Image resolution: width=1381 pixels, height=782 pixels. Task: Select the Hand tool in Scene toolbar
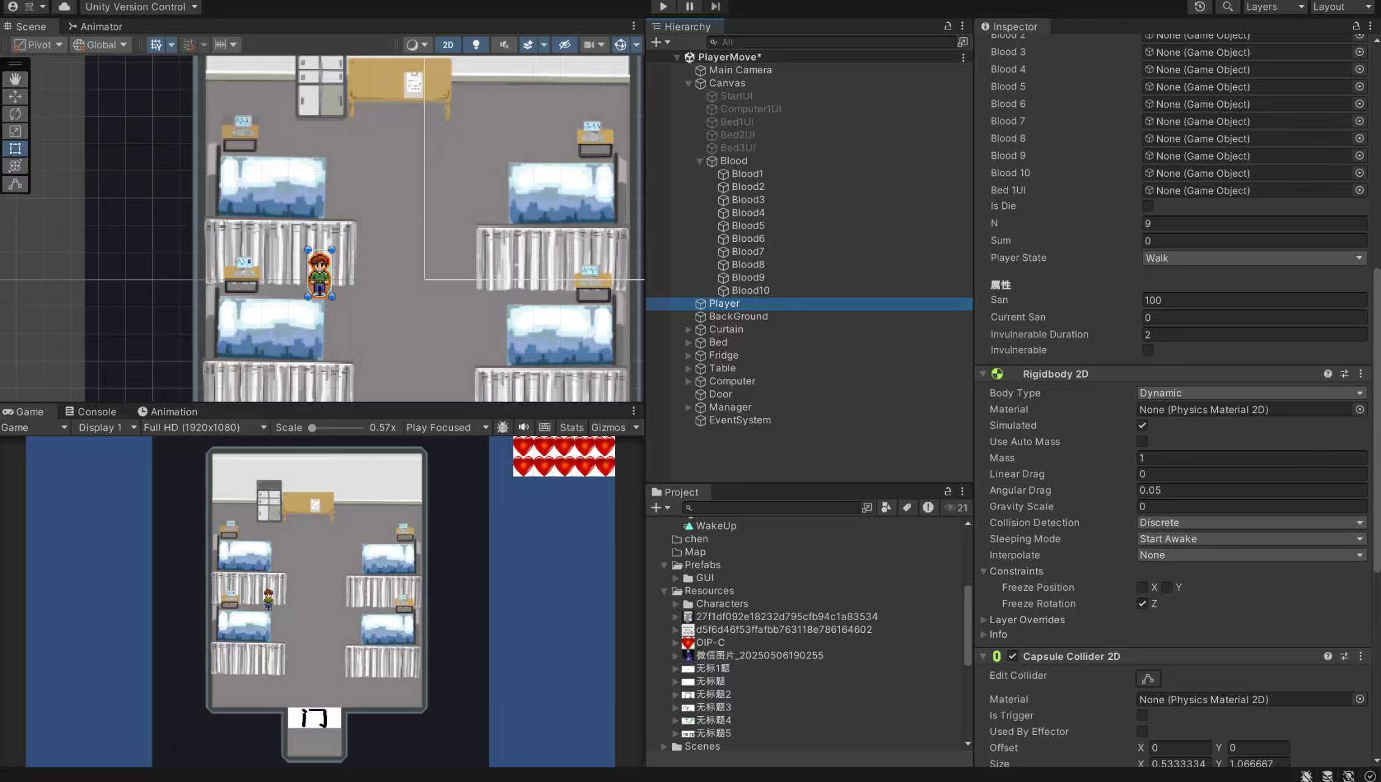[15, 79]
